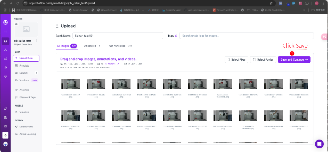328x152 pixels.
Task: Open Dataset in the sidebar
Action: [x=26, y=73]
